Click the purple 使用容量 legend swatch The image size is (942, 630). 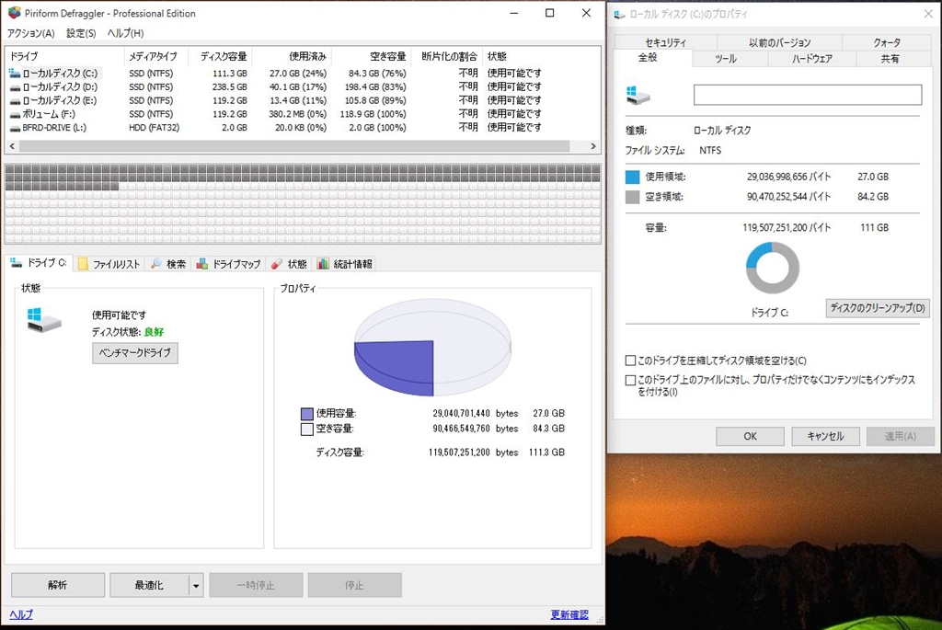click(x=307, y=414)
